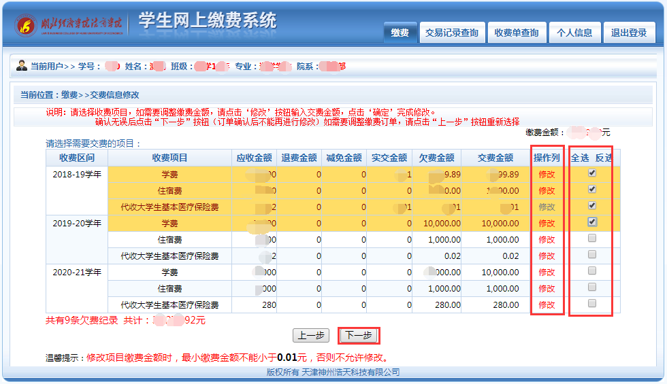This screenshot has height=384, width=667.
Task: Go to 个人信息 tab
Action: (x=574, y=33)
